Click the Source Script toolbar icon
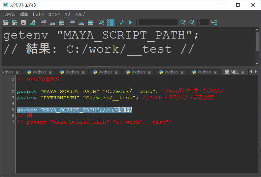The width and height of the screenshot is (261, 177). coord(15,22)
